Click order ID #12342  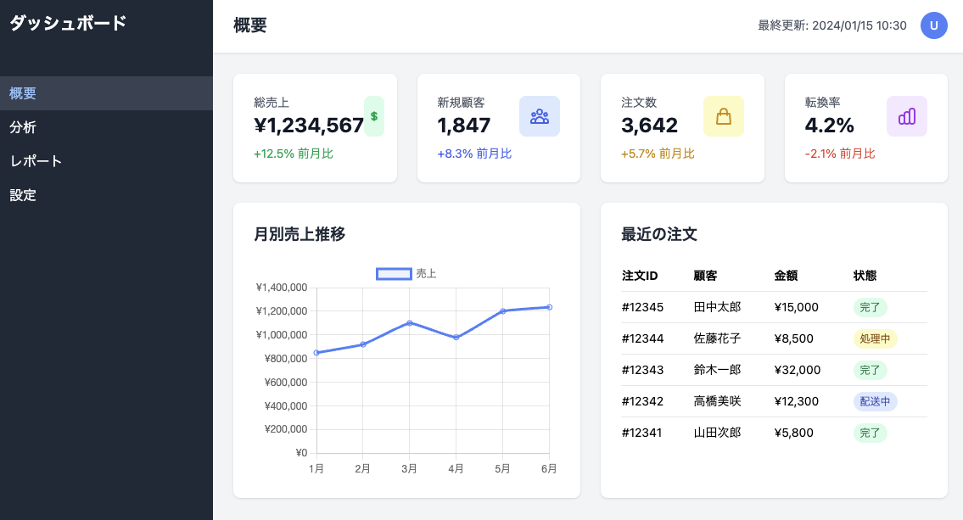[642, 401]
